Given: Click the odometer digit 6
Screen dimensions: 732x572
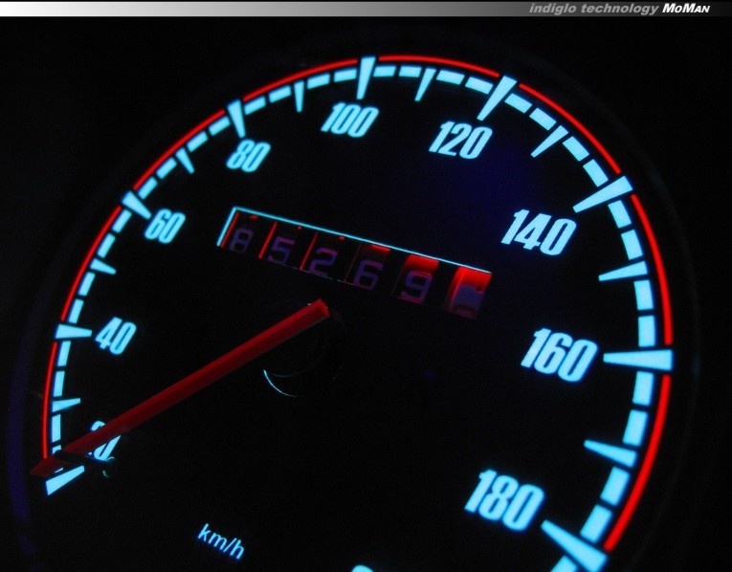Looking at the screenshot, I should 367,275.
